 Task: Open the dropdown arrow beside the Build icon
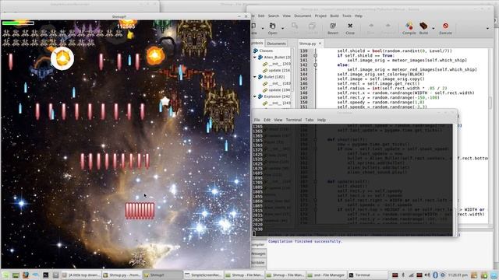434,29
